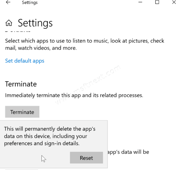Click the Settings window title text
The image size is (176, 170).
point(30,3)
